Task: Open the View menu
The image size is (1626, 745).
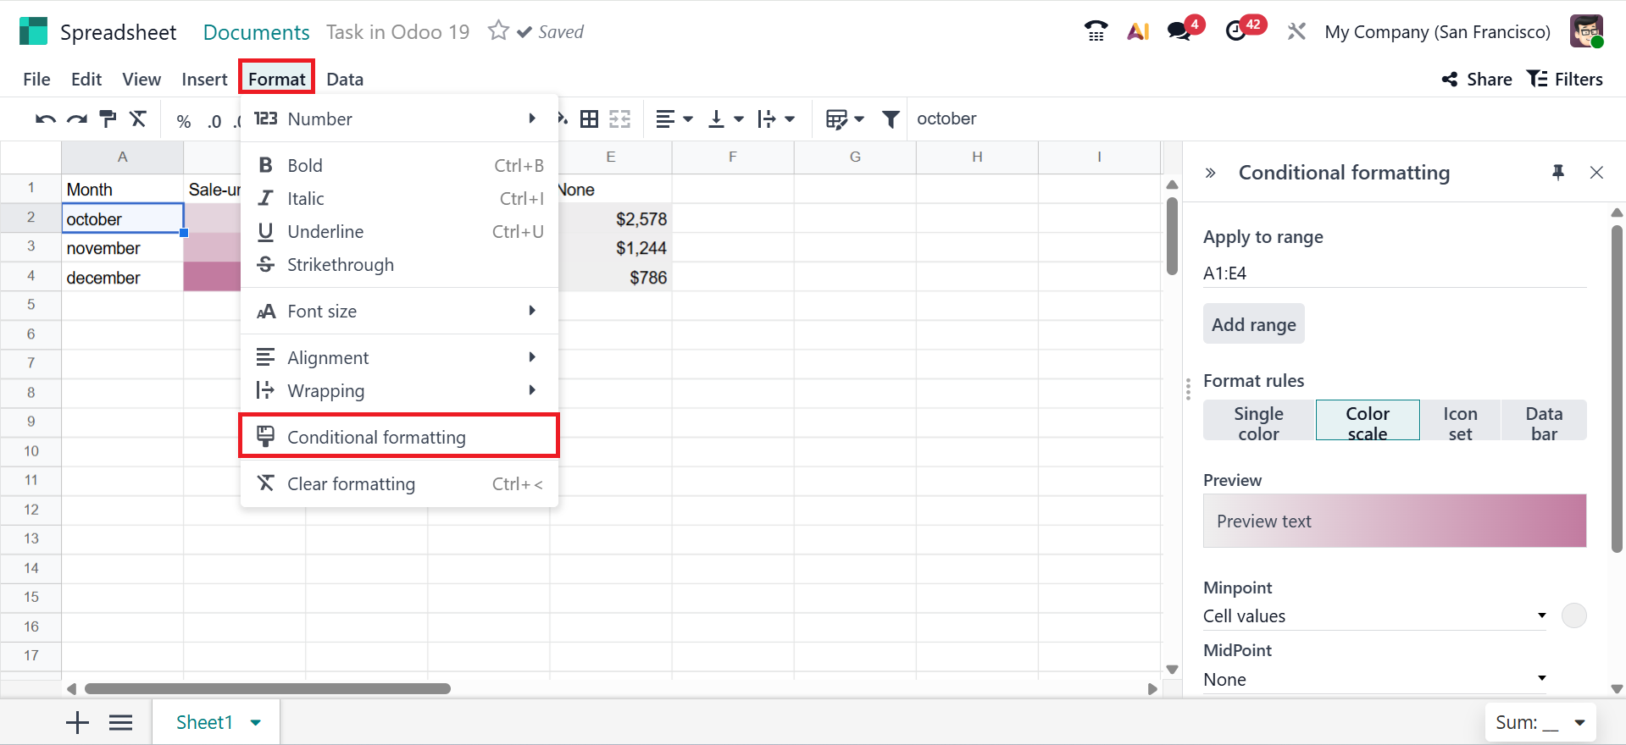Action: [142, 79]
